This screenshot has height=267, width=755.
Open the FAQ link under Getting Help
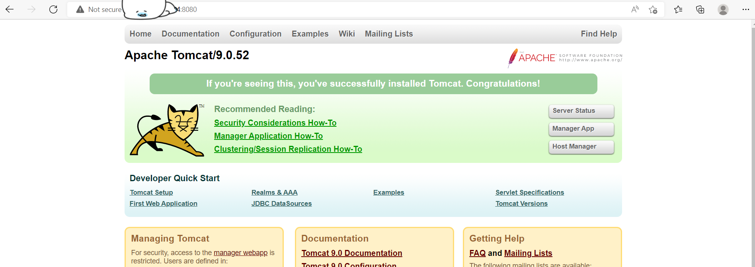tap(478, 253)
